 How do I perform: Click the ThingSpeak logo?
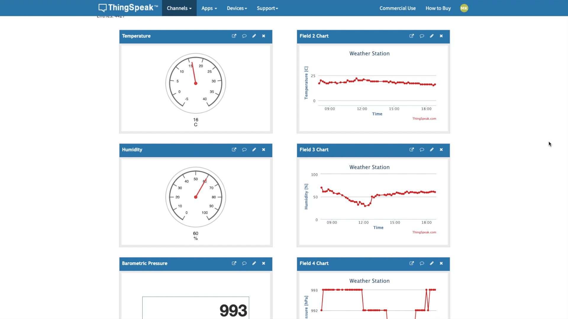click(128, 8)
